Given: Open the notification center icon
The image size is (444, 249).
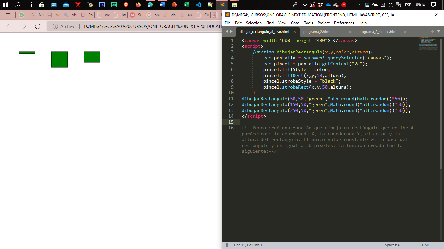Looking at the screenshot, I should [x=433, y=5].
